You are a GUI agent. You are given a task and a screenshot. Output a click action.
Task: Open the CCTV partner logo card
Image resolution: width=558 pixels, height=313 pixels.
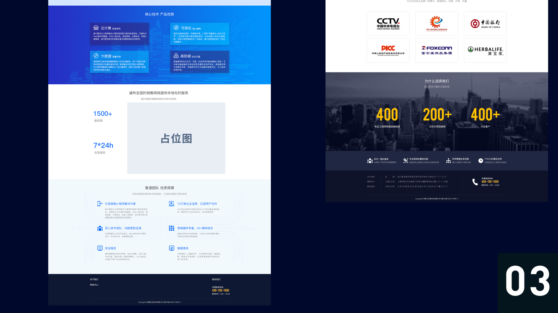pyautogui.click(x=388, y=24)
